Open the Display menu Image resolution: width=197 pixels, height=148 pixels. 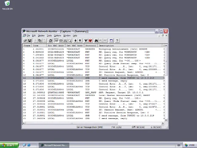[41, 36]
